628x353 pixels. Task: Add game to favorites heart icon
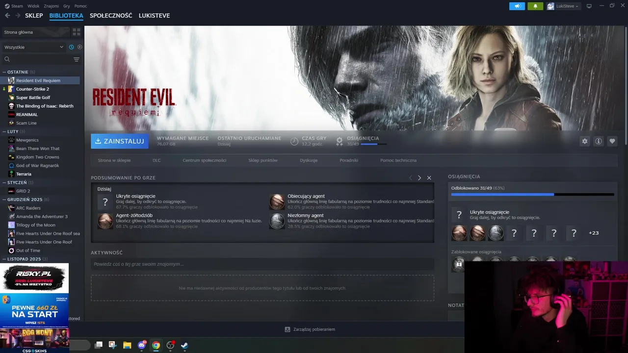coord(612,141)
